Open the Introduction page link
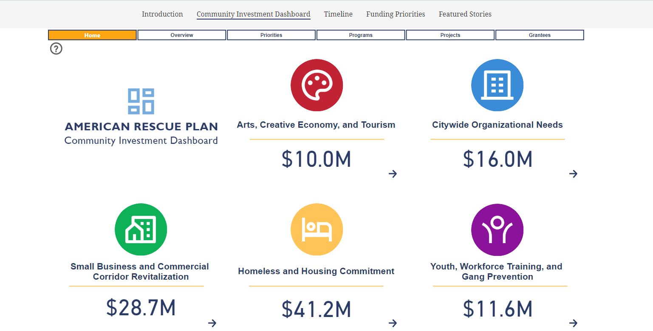This screenshot has width=653, height=331. click(x=162, y=14)
